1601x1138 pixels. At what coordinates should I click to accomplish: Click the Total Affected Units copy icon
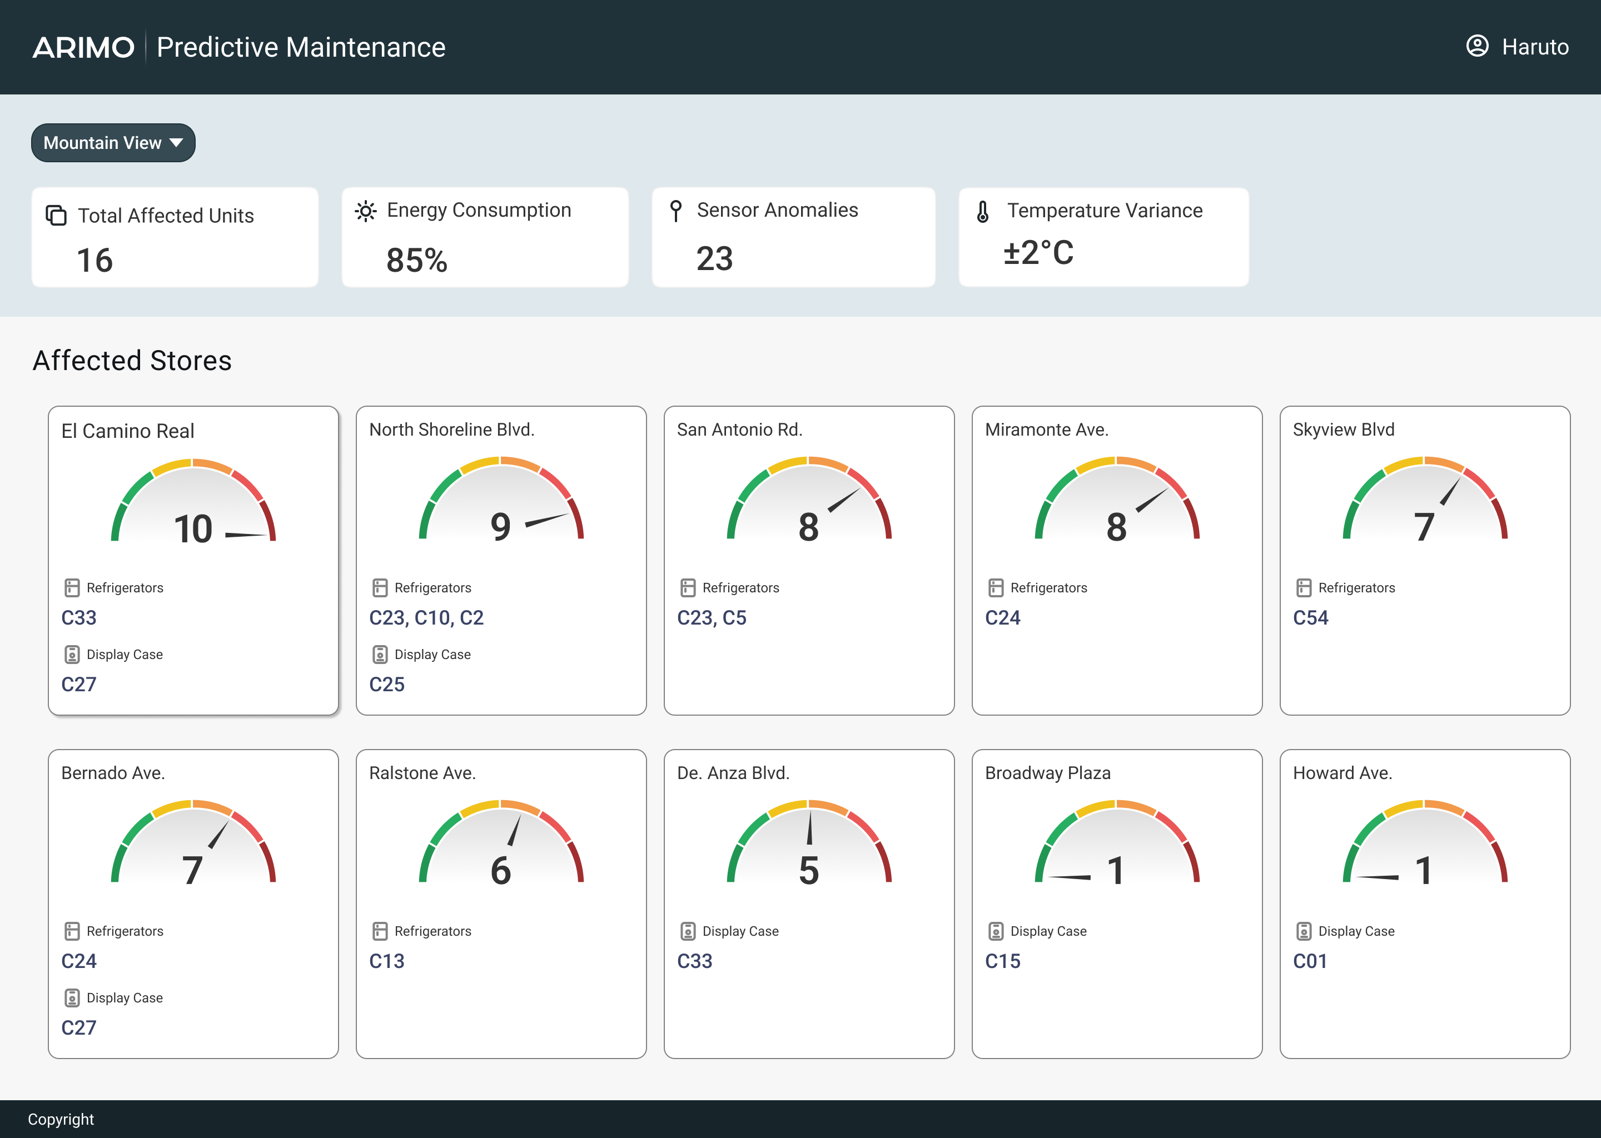56,215
